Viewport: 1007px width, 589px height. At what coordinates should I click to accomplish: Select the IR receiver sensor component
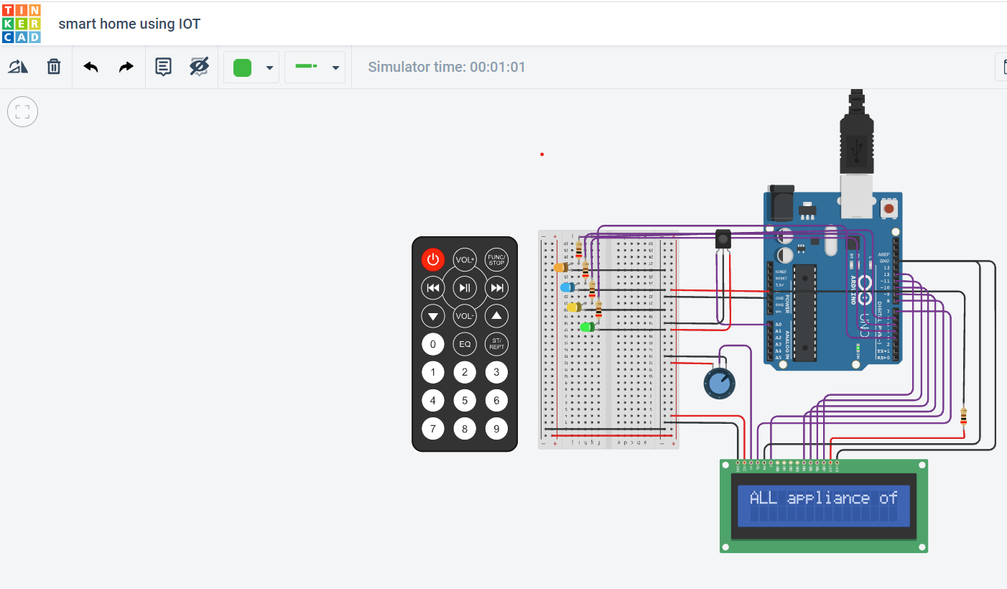pos(723,240)
